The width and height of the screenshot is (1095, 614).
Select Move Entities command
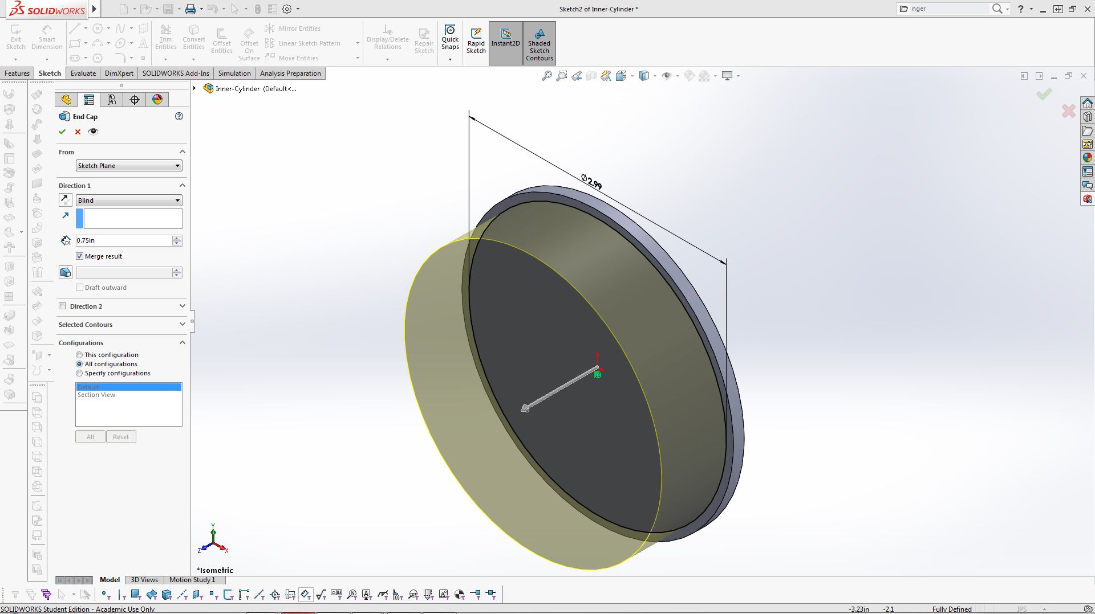click(x=292, y=58)
